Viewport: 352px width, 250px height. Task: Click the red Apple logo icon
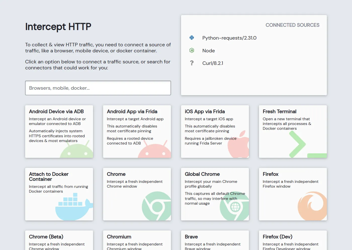click(x=239, y=145)
